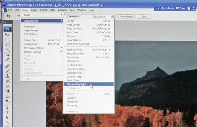Select the Move tool
The width and height of the screenshot is (197, 127).
click(x=8, y=34)
